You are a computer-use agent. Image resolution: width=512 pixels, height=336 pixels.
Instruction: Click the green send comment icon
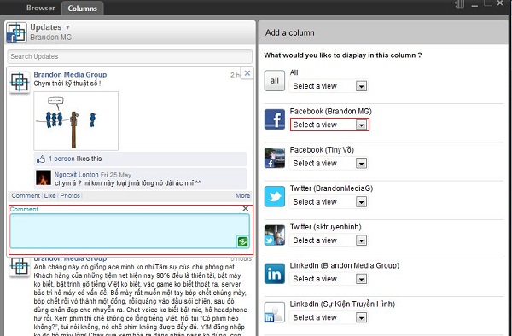point(242,241)
